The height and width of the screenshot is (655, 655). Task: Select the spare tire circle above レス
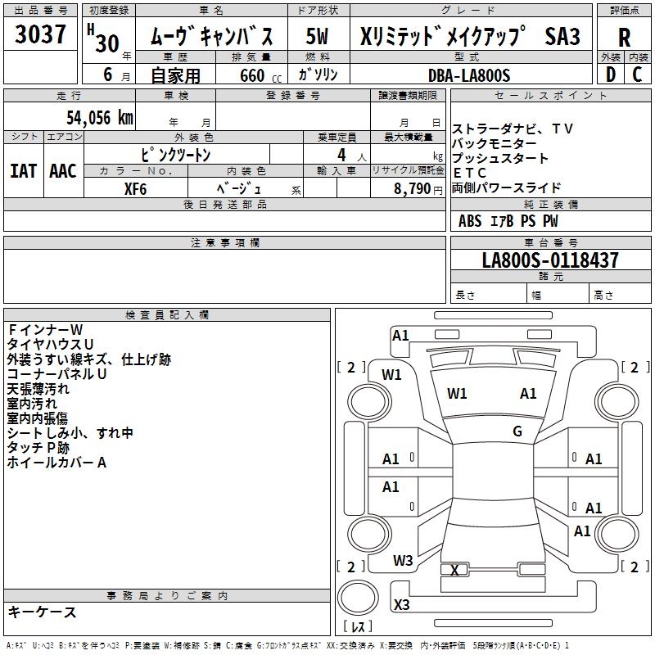pyautogui.click(x=358, y=598)
